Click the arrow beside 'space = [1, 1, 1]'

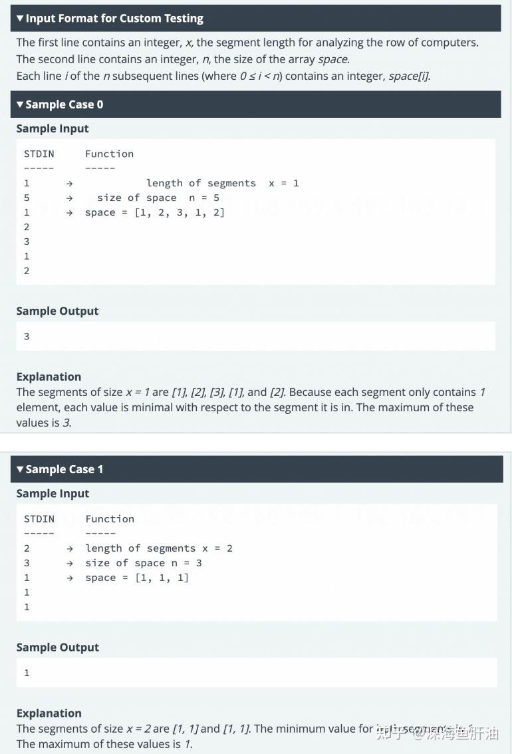coord(70,578)
